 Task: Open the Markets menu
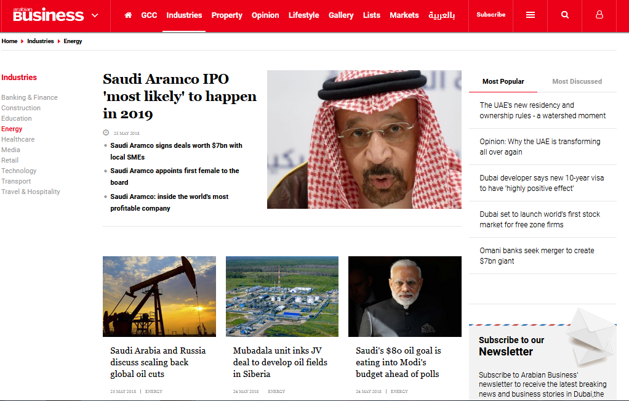pyautogui.click(x=404, y=15)
